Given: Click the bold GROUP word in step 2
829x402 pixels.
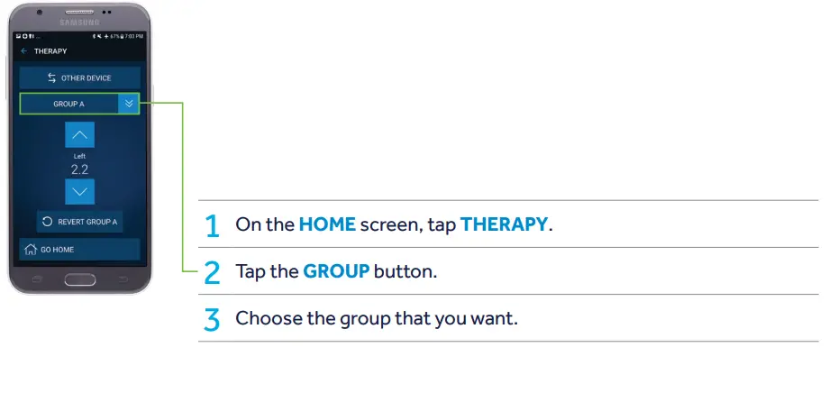Looking at the screenshot, I should click(336, 271).
